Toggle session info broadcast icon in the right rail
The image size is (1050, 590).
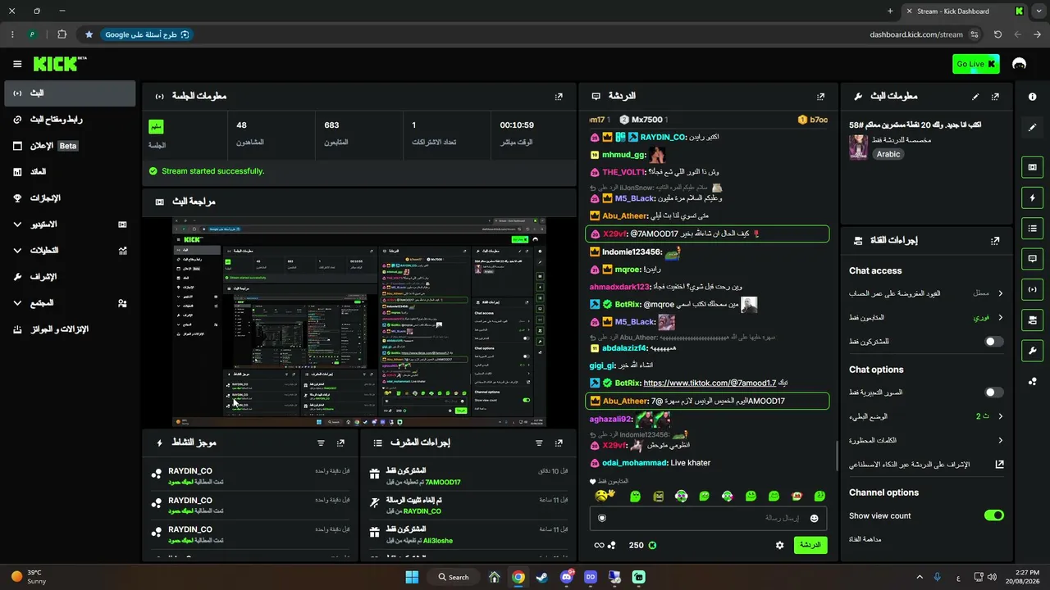click(x=1033, y=289)
